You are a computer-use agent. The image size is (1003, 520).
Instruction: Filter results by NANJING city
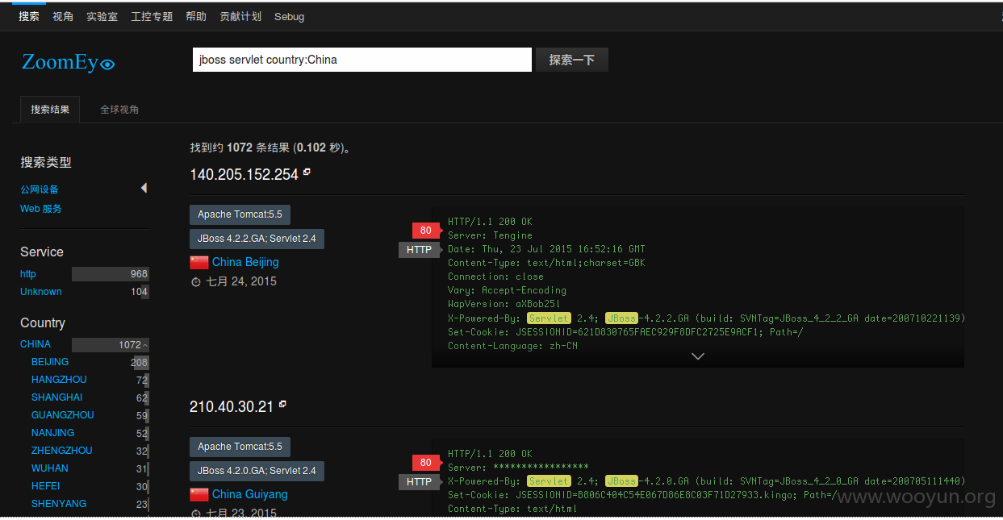click(x=53, y=433)
